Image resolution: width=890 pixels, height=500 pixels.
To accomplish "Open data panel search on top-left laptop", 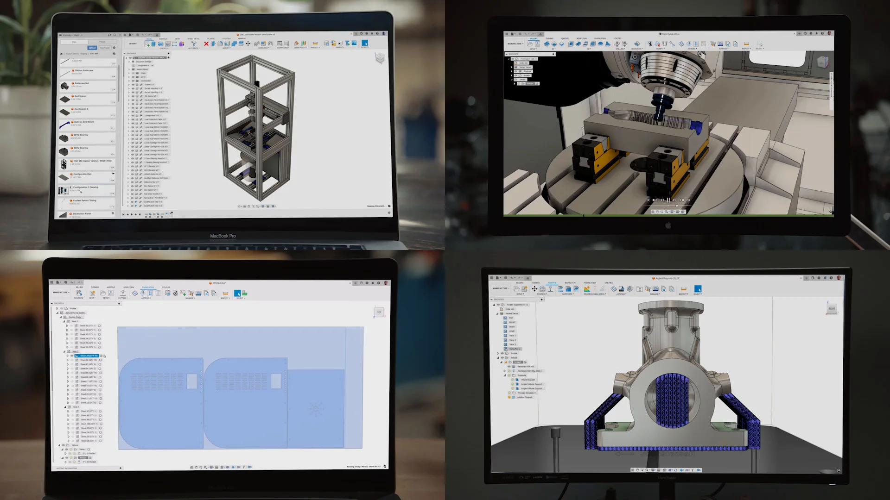I will (x=115, y=35).
